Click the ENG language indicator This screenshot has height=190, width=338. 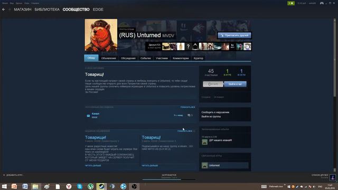pyautogui.click(x=320, y=186)
